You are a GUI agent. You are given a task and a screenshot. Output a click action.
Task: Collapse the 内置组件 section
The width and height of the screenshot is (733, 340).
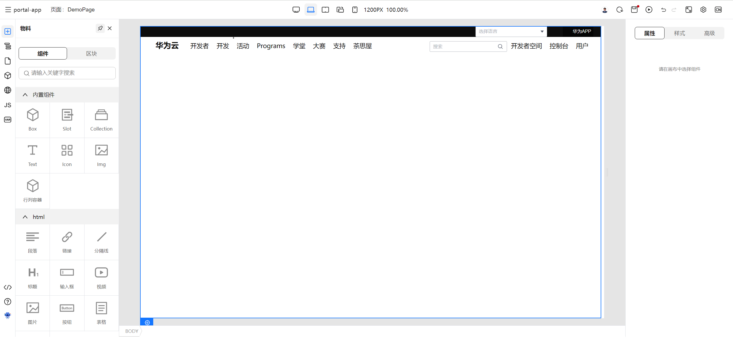click(x=25, y=95)
